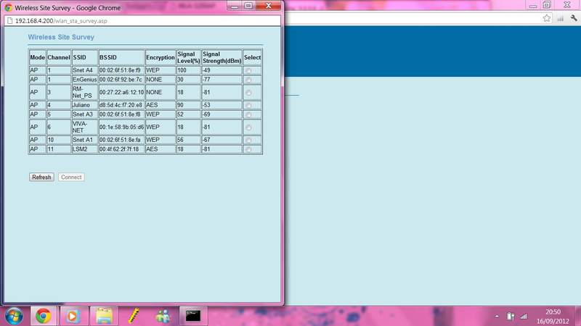Show hidden system tray icons
Viewport: 581px width, 326px height.
pos(497,317)
